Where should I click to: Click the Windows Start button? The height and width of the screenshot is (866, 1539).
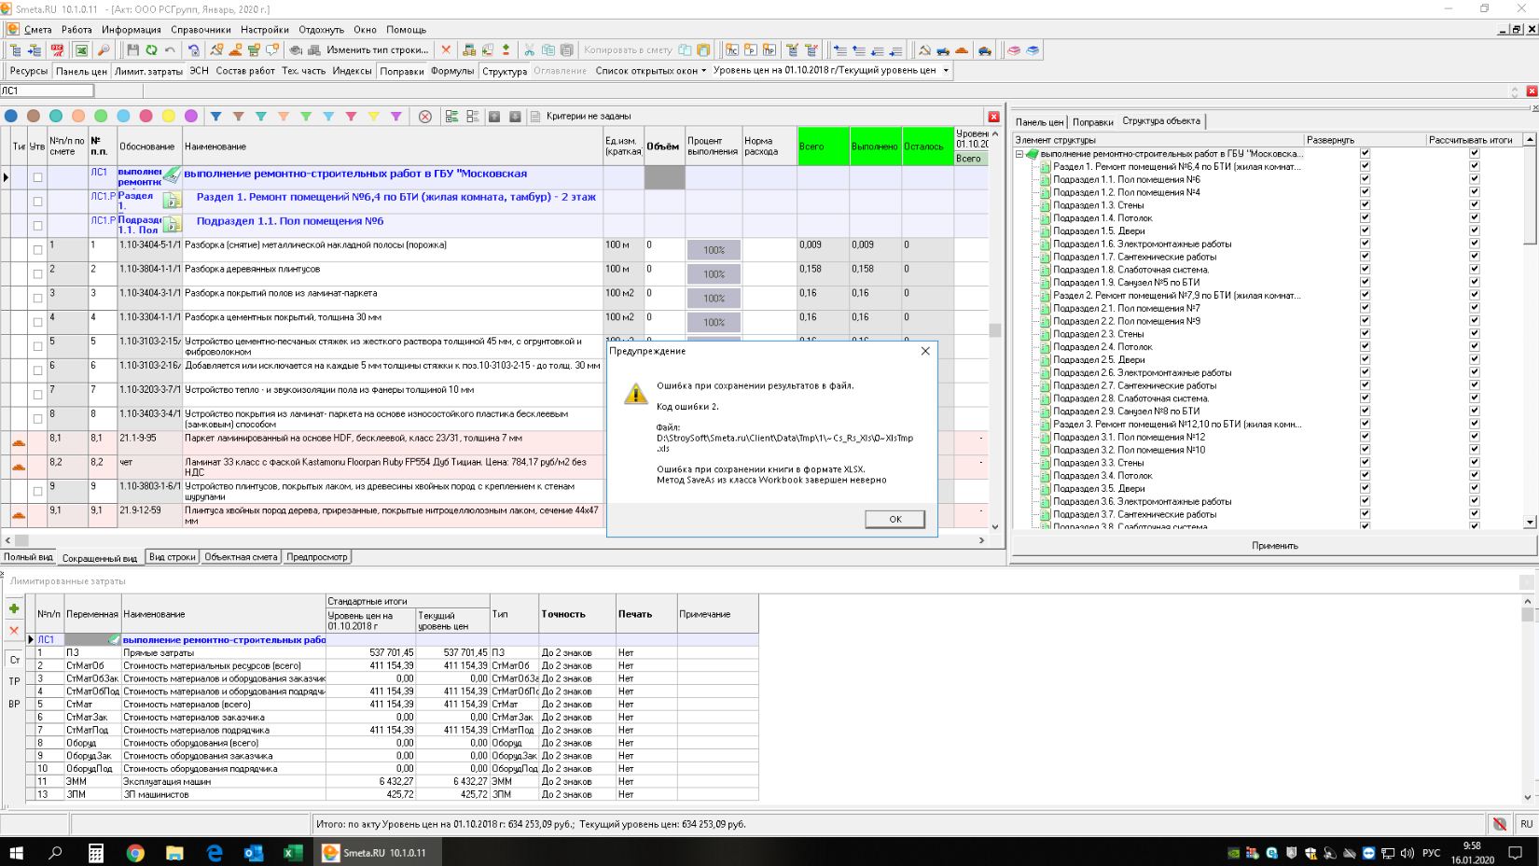click(16, 852)
